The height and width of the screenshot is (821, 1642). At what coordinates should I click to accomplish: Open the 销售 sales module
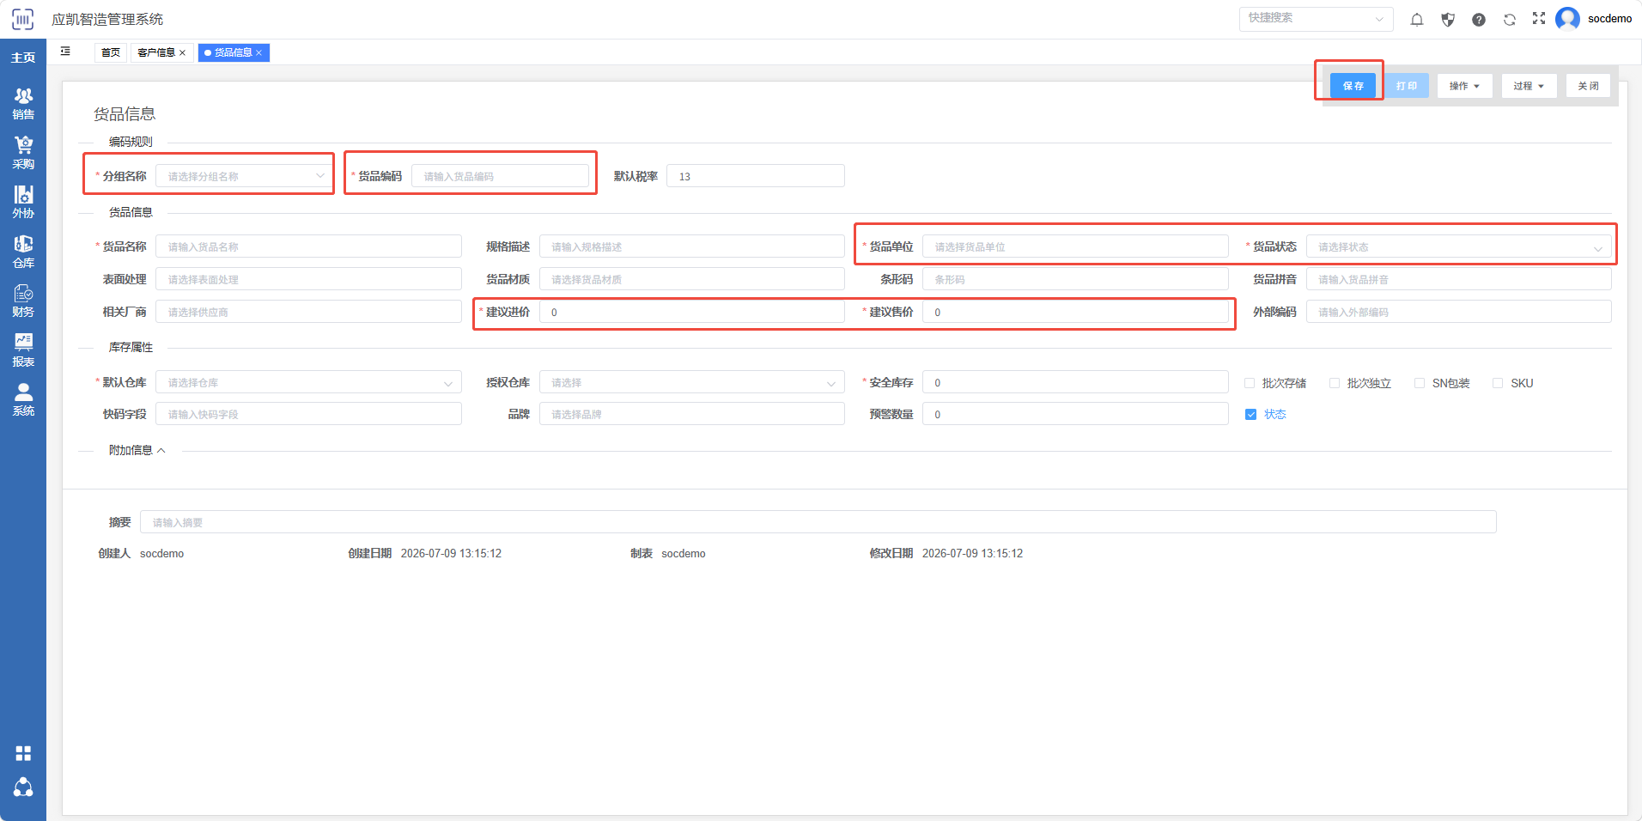pyautogui.click(x=23, y=104)
